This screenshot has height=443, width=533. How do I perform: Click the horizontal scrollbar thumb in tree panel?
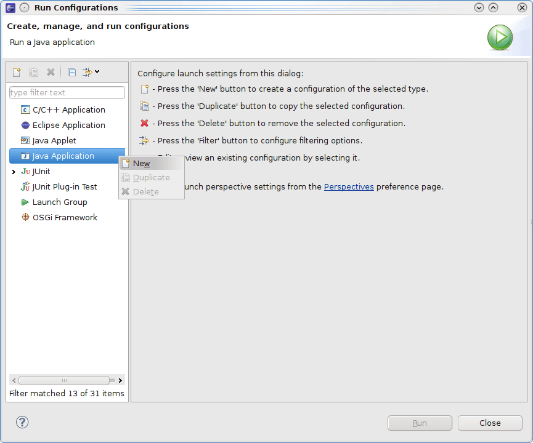64,380
